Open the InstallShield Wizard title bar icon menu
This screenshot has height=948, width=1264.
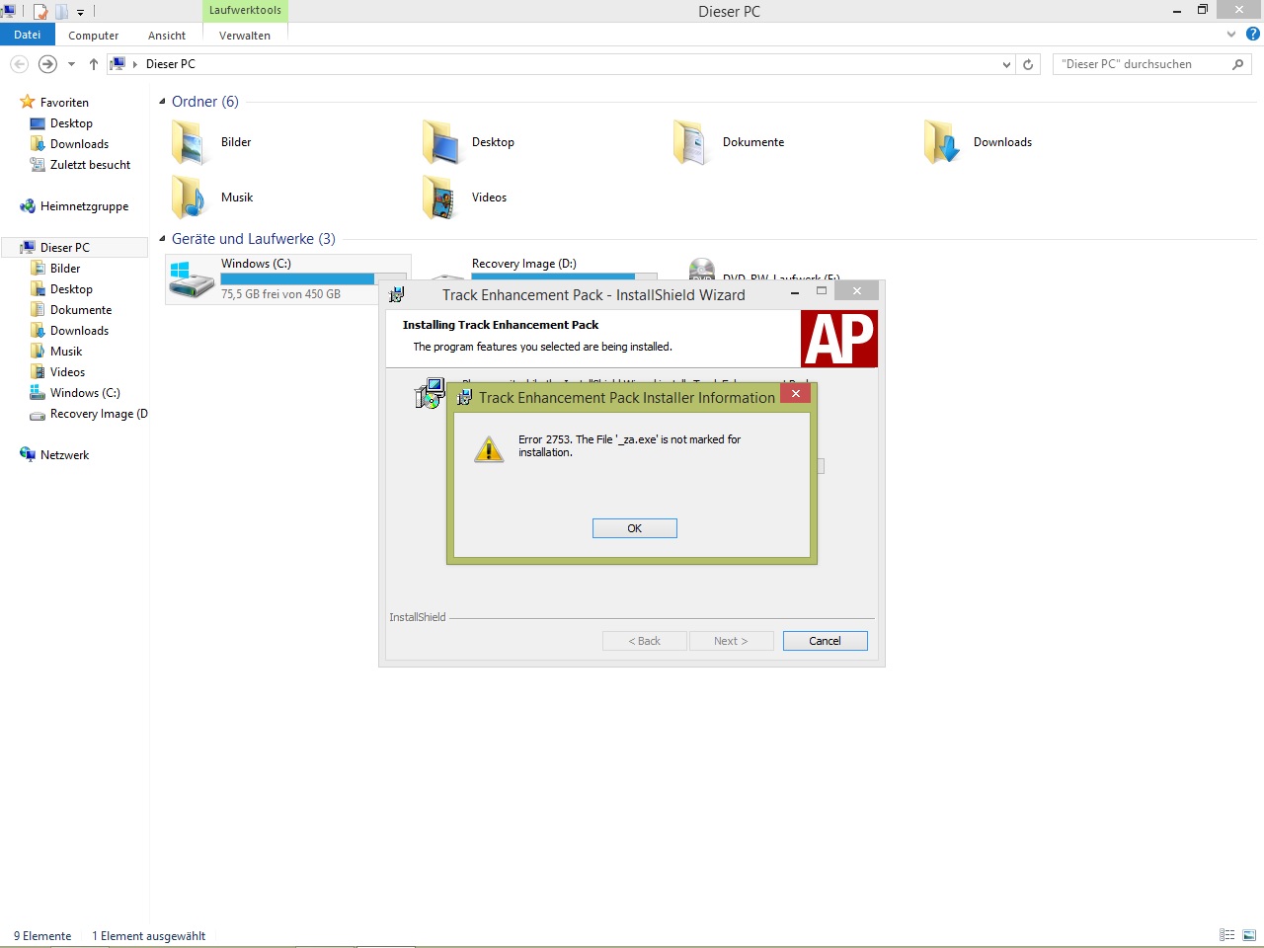397,294
